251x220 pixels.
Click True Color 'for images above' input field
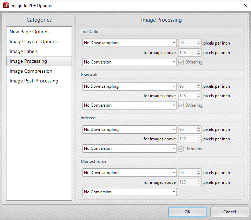(187, 53)
